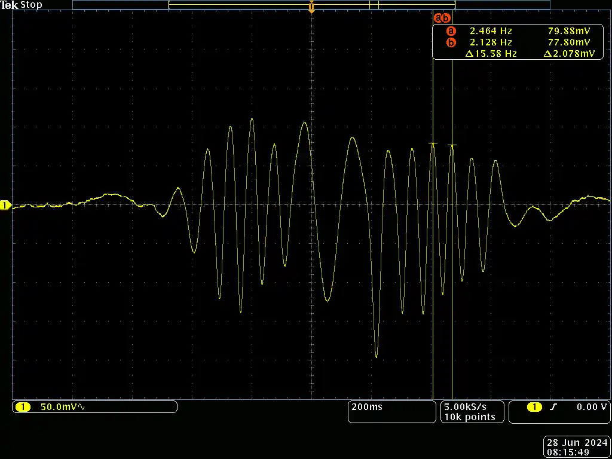Click the 50.0mV vertical scale readout
Image resolution: width=612 pixels, height=459 pixels.
tap(63, 407)
